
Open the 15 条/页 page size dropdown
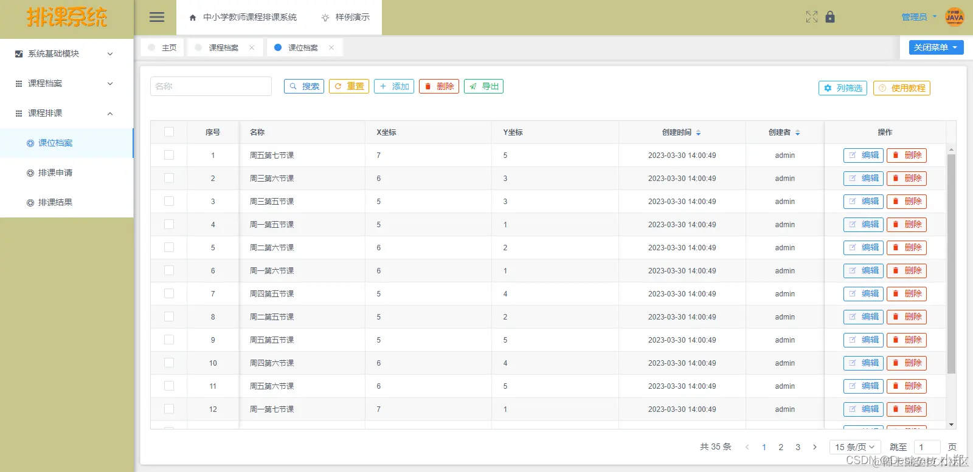855,447
